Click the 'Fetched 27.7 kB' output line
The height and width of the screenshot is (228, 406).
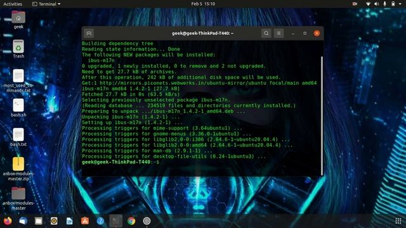131,94
